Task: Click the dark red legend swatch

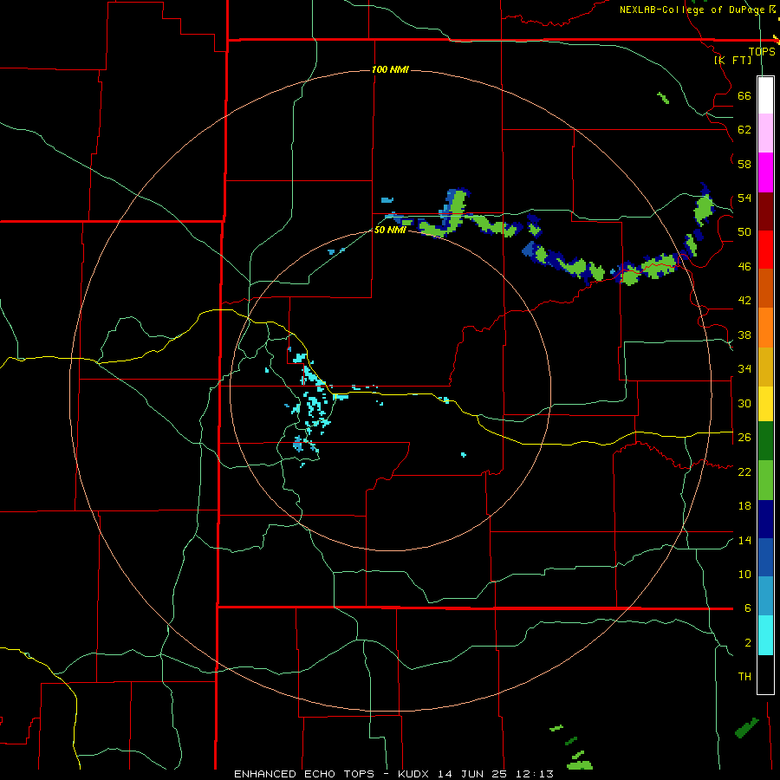Action: [x=765, y=211]
